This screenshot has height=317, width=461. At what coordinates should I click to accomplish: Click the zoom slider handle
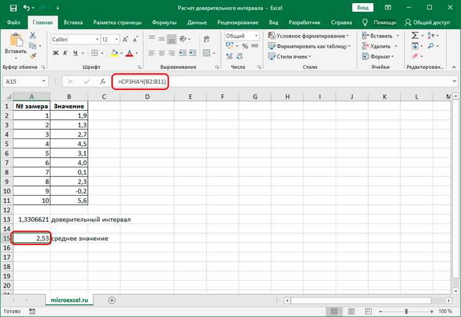[406, 311]
